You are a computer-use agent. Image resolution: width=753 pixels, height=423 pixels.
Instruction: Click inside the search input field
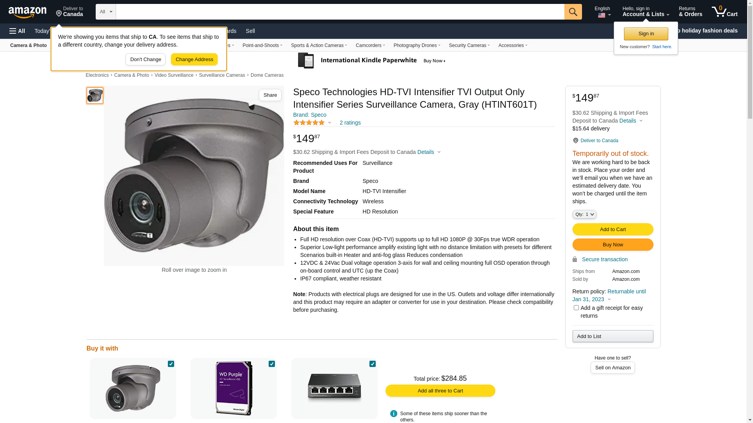[340, 12]
